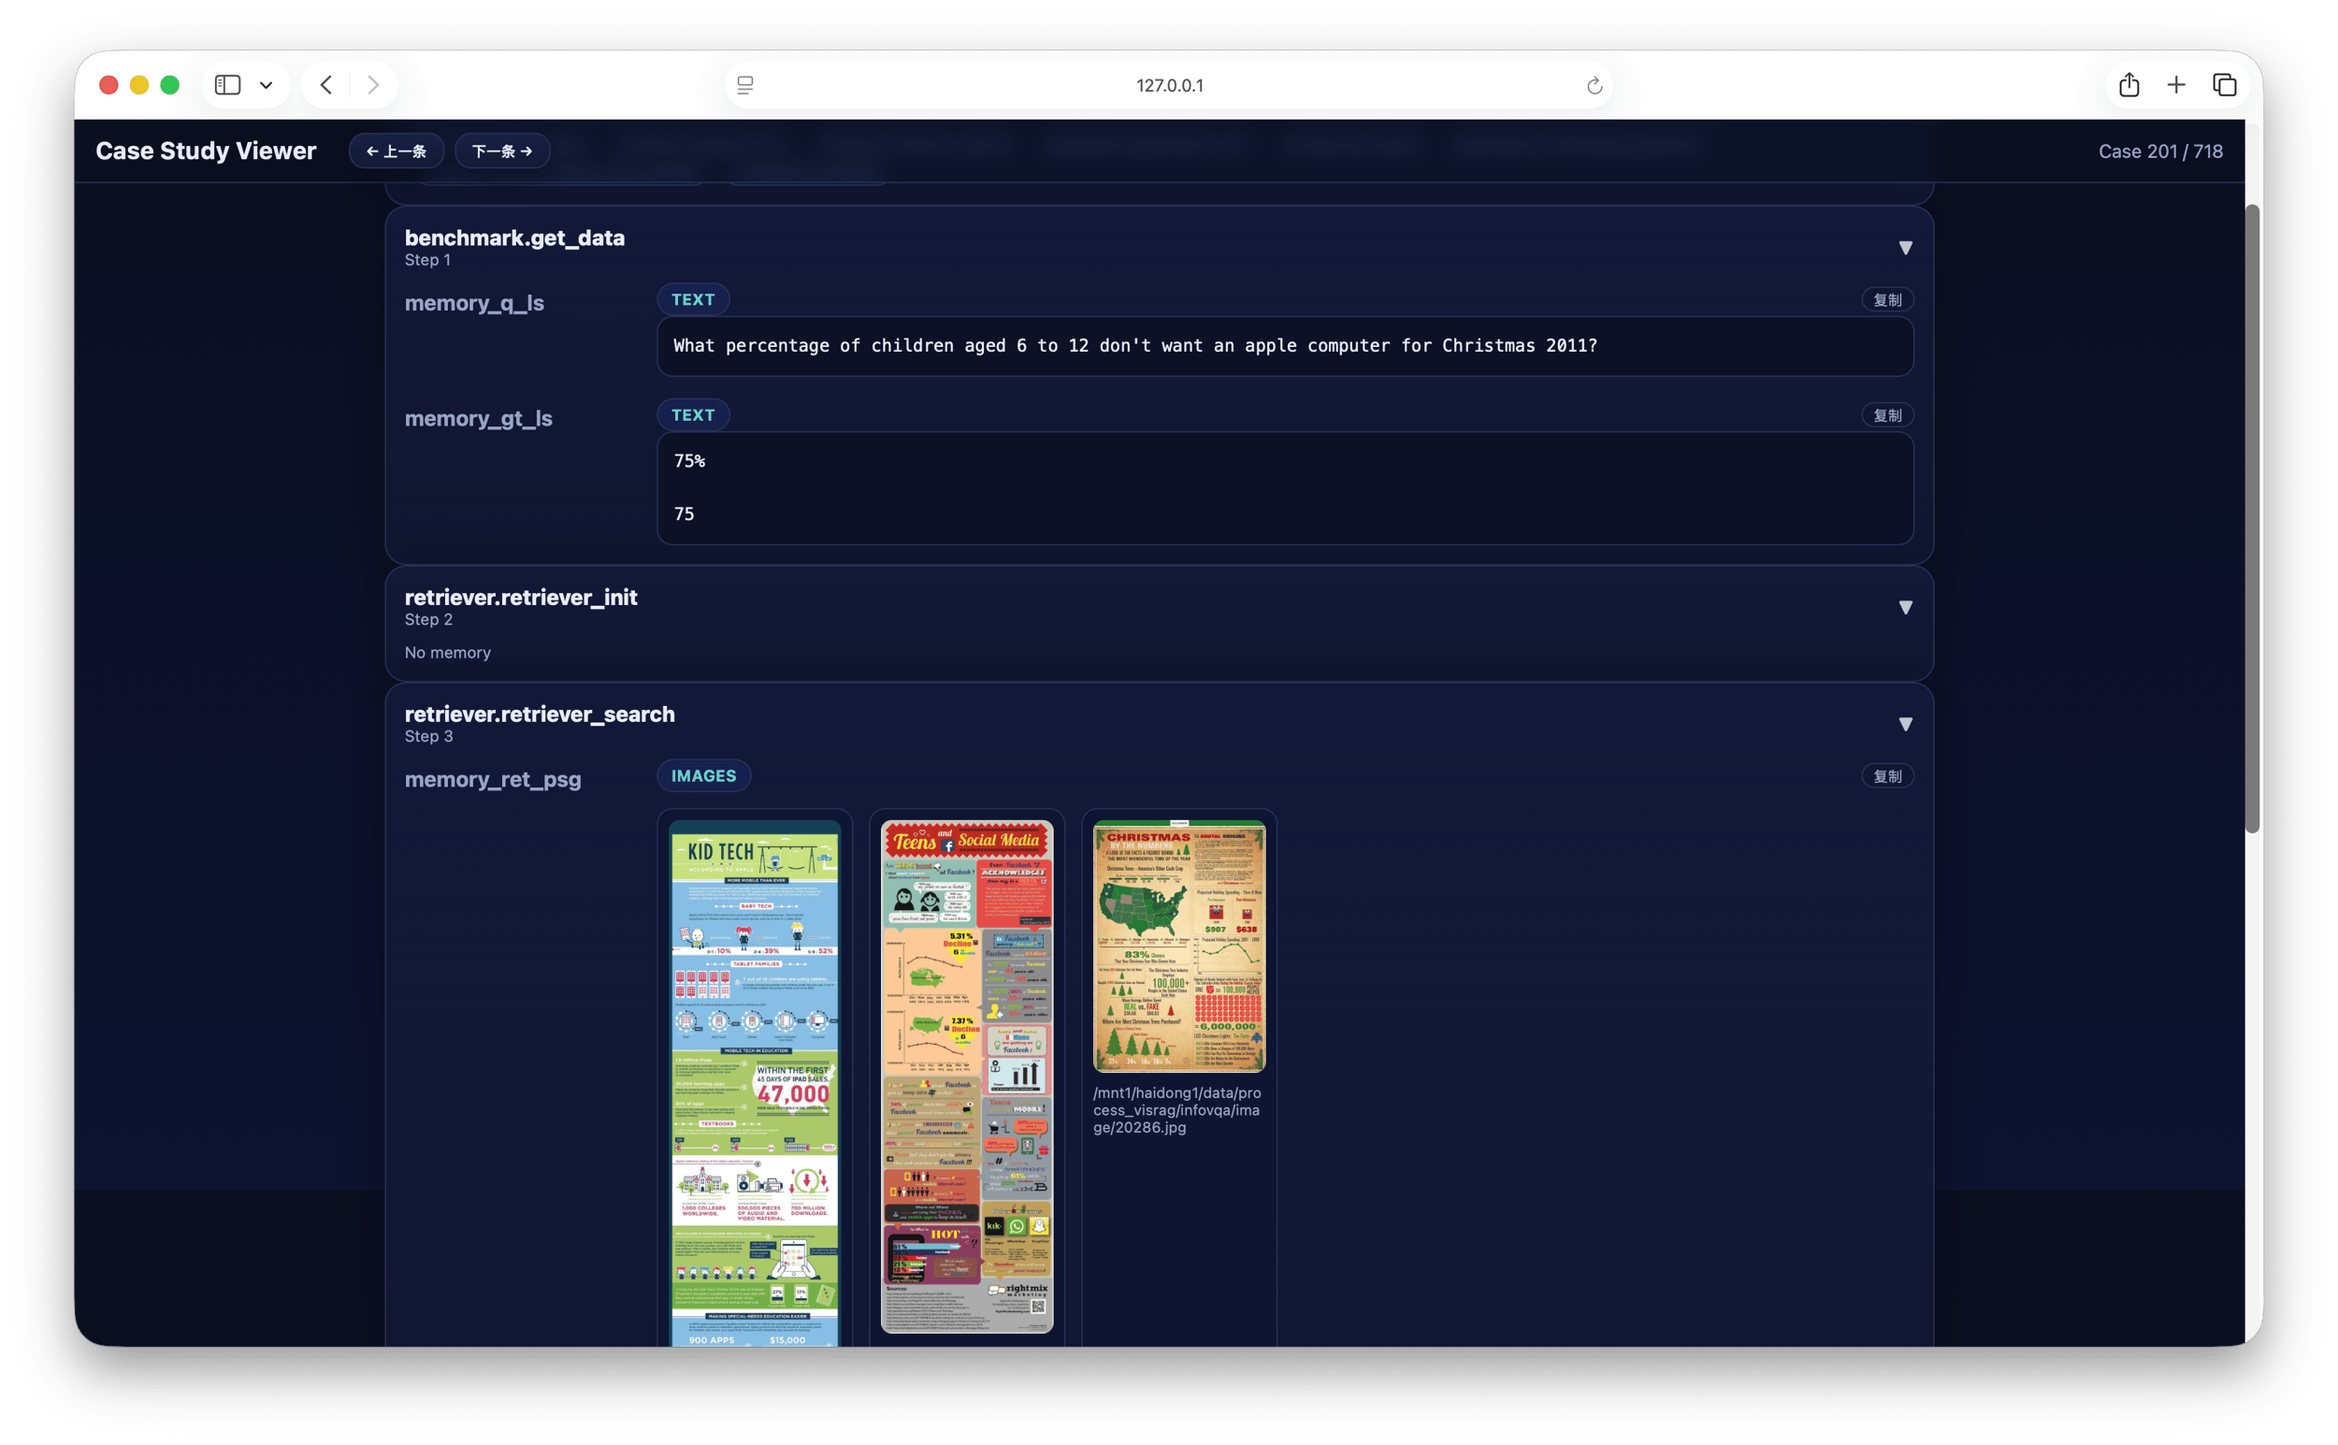
Task: Open the Kid Tech infographic thumbnail
Action: [x=755, y=1083]
